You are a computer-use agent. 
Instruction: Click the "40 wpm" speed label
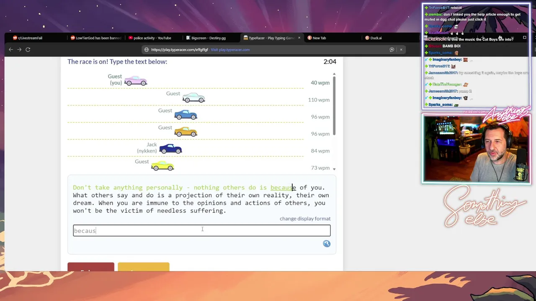[320, 83]
